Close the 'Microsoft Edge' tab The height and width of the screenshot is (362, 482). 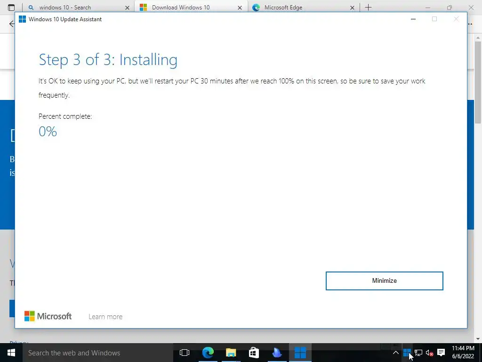352,8
